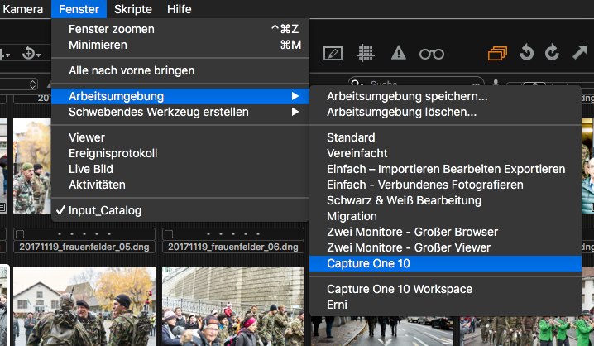Select Capture One 10 Workspace custom entry
The image size is (594, 346).
coord(445,289)
